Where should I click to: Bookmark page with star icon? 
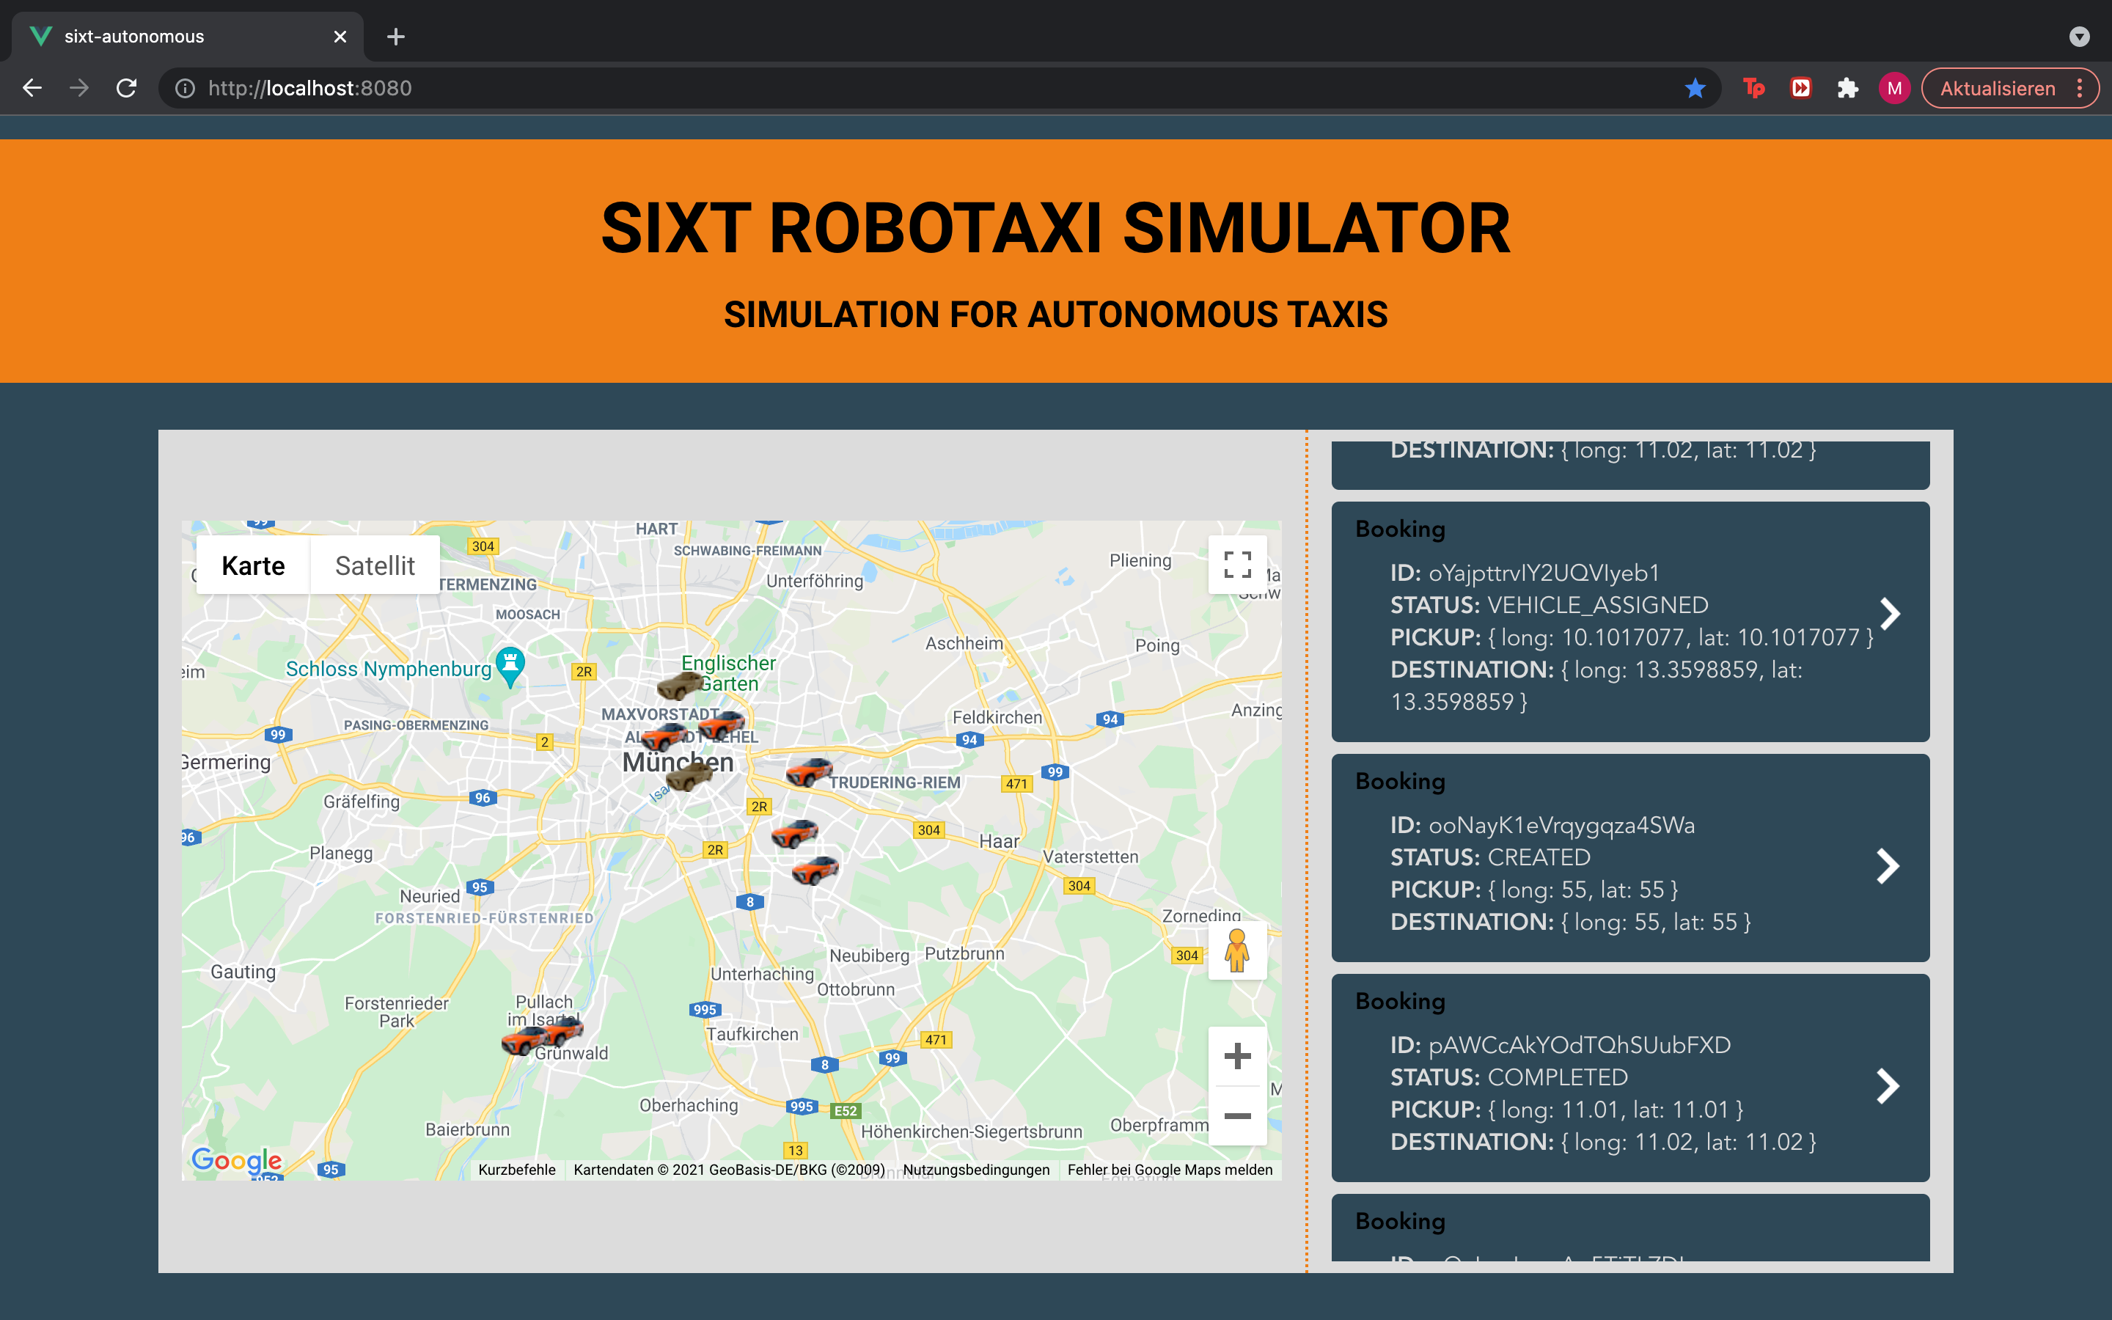1695,88
